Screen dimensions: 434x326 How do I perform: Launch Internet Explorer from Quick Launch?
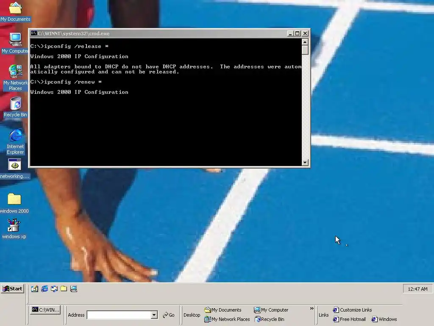(45, 289)
